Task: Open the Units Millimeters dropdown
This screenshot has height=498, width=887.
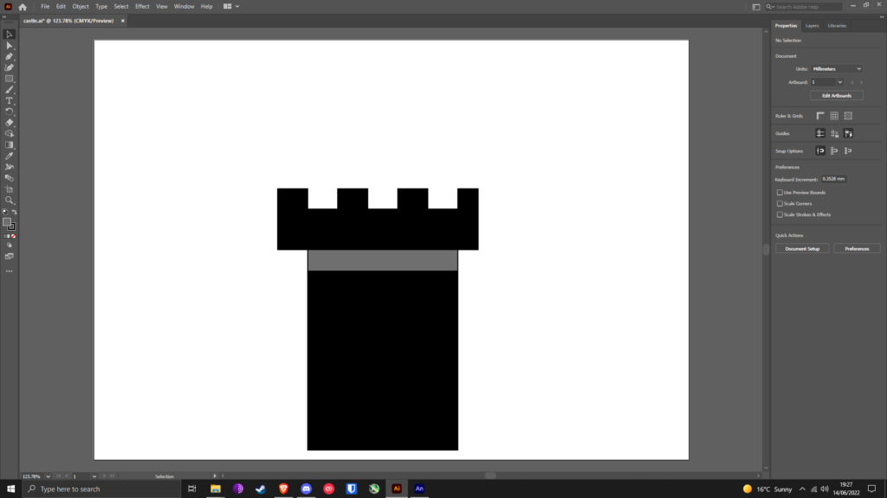Action: click(x=837, y=69)
